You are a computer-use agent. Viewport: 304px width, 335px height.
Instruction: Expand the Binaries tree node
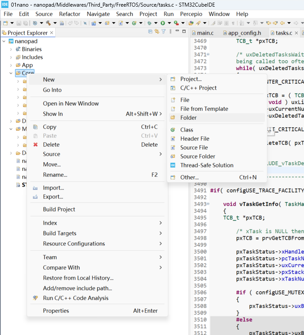11,49
